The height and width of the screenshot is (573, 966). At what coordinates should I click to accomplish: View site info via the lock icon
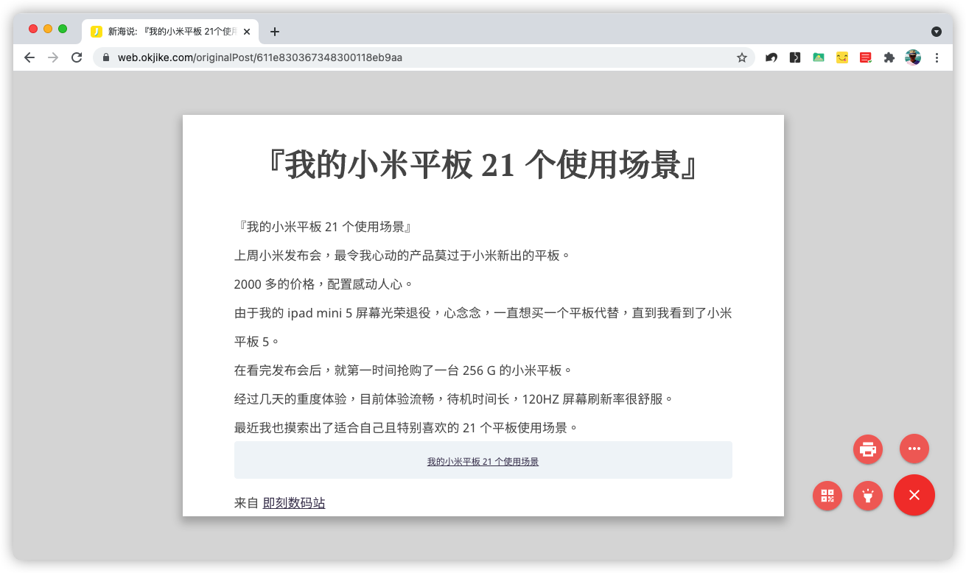(106, 57)
